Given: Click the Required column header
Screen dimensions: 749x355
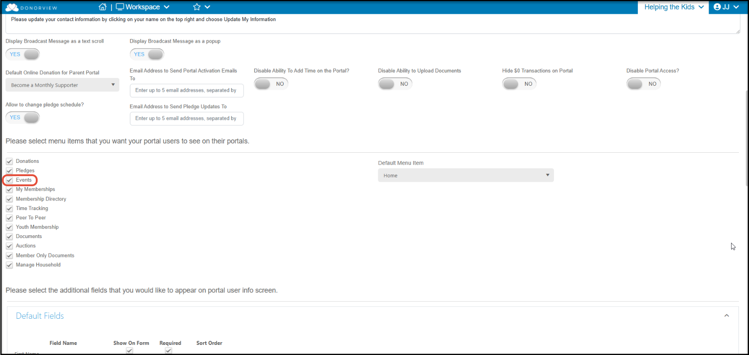Looking at the screenshot, I should pos(170,343).
